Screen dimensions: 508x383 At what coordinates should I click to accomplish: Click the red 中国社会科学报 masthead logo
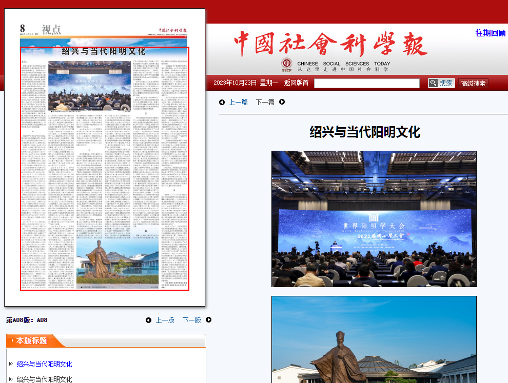click(x=330, y=45)
